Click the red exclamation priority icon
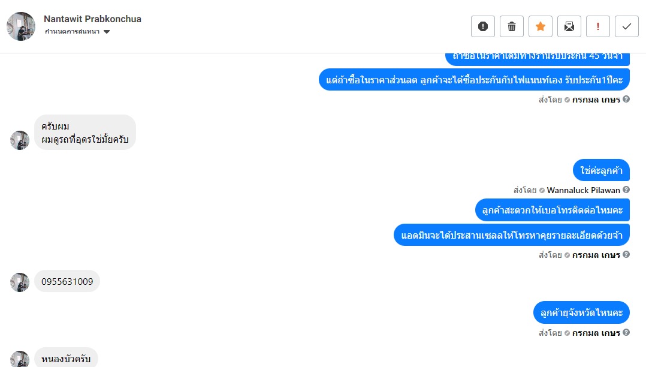 pos(598,26)
